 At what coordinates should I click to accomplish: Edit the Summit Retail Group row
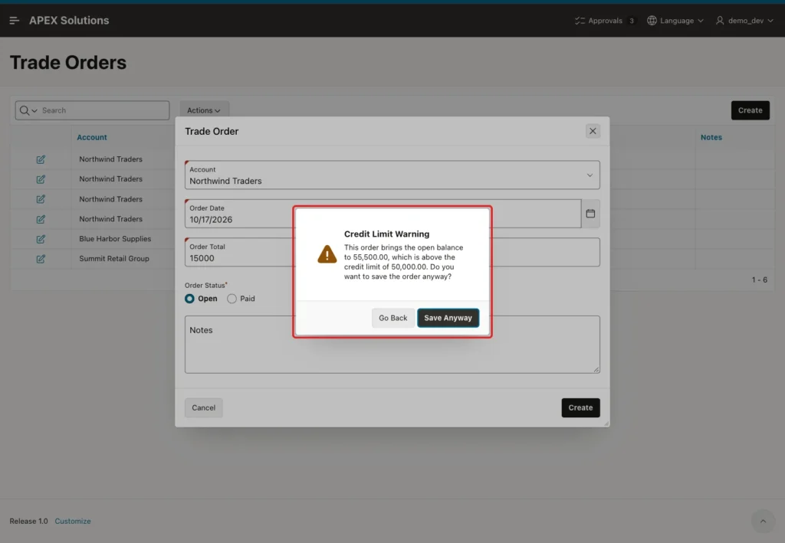point(41,259)
